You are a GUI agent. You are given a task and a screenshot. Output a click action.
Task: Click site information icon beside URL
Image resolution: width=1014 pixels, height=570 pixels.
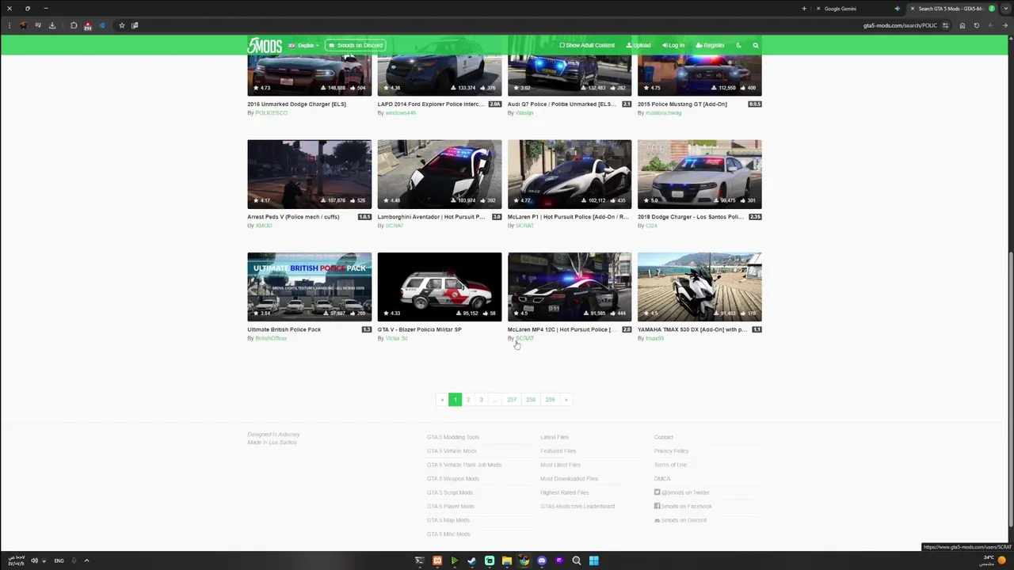(x=946, y=25)
